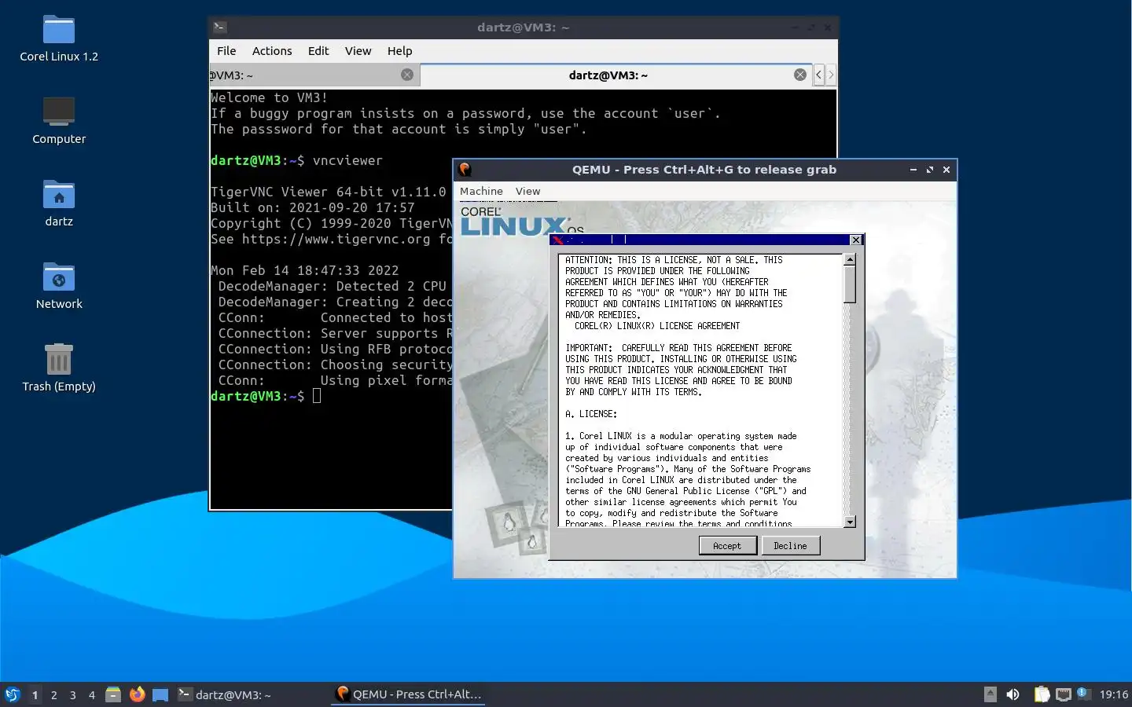This screenshot has height=707, width=1132.
Task: Switch to workspace 2 in pager
Action: click(53, 694)
